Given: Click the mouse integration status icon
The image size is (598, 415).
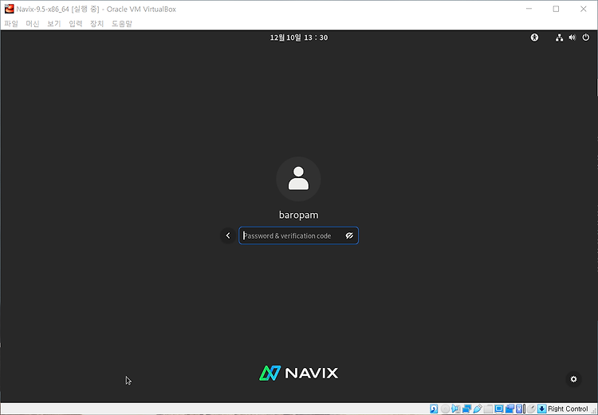Looking at the screenshot, I should [x=531, y=409].
